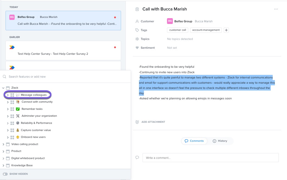Click the line about planning on allowing emojis
This screenshot has width=287, height=180.
pos(185,99)
